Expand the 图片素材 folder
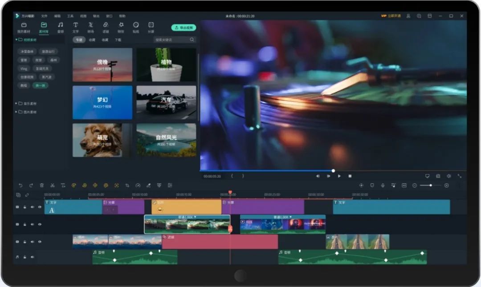481x287 pixels. 16,112
